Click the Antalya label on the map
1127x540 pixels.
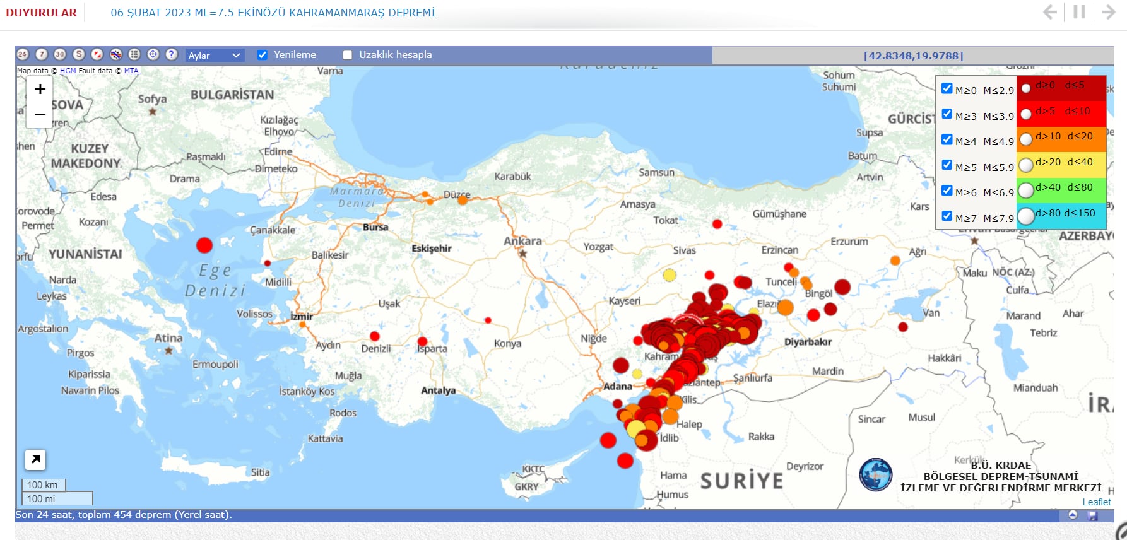click(438, 390)
